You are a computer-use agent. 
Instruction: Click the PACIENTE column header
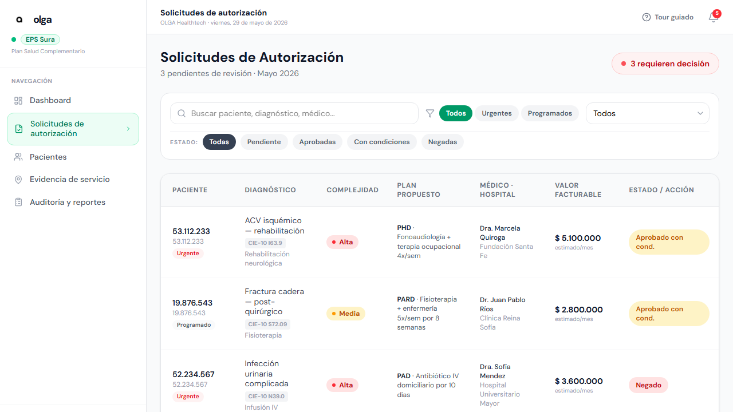click(190, 190)
